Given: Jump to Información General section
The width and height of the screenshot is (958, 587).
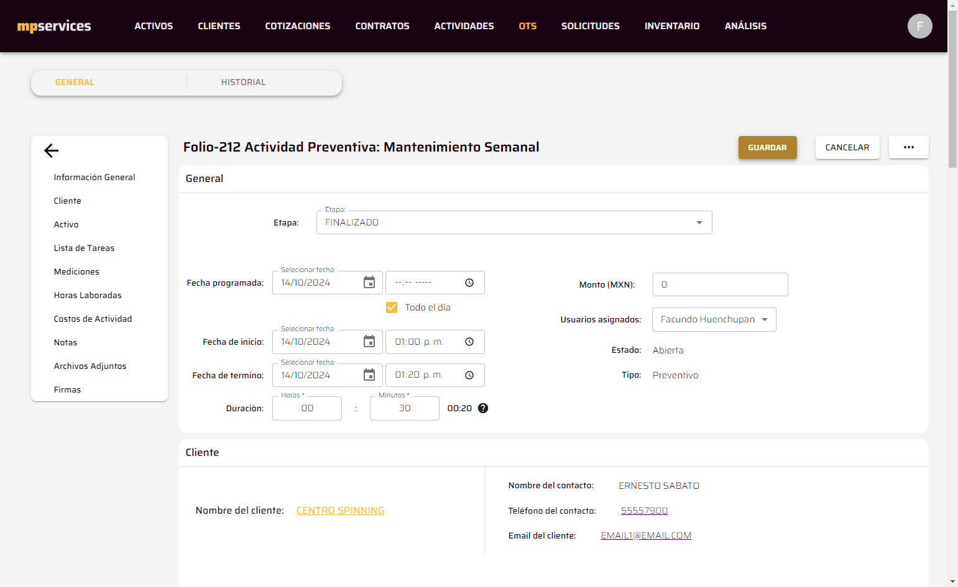Looking at the screenshot, I should pos(94,177).
